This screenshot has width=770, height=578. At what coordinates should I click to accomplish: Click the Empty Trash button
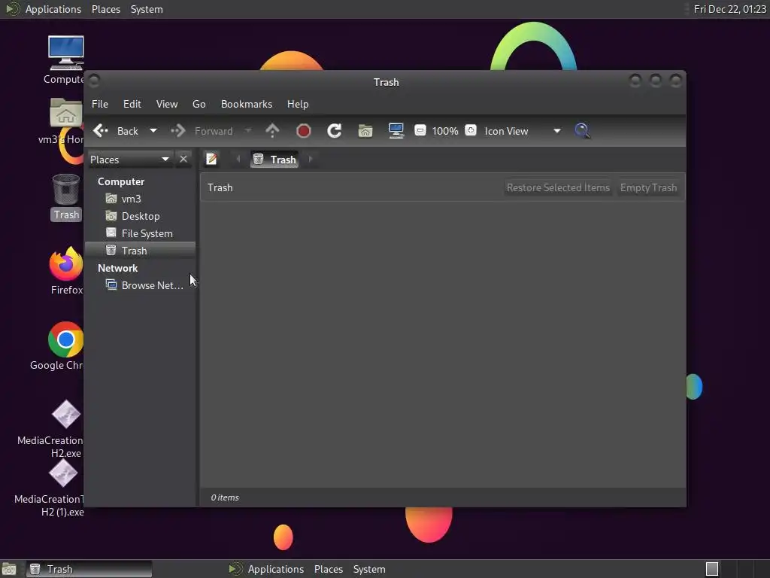648,187
